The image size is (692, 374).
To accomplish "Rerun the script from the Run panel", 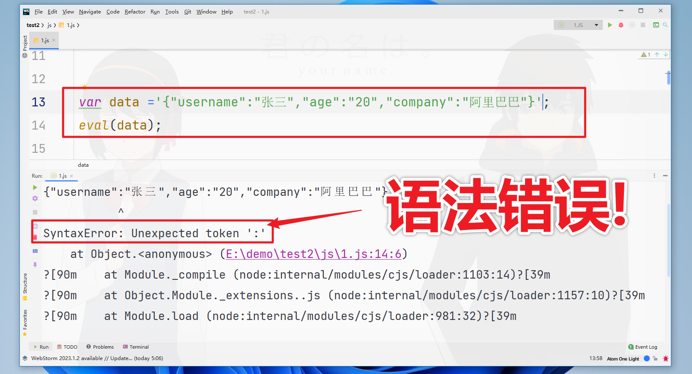I will click(x=35, y=187).
